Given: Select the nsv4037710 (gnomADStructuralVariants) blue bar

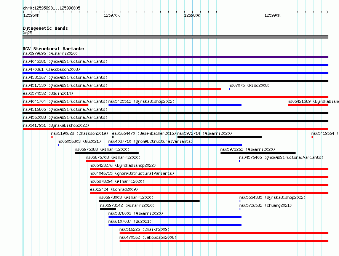Looking at the screenshot, I should [175, 145].
